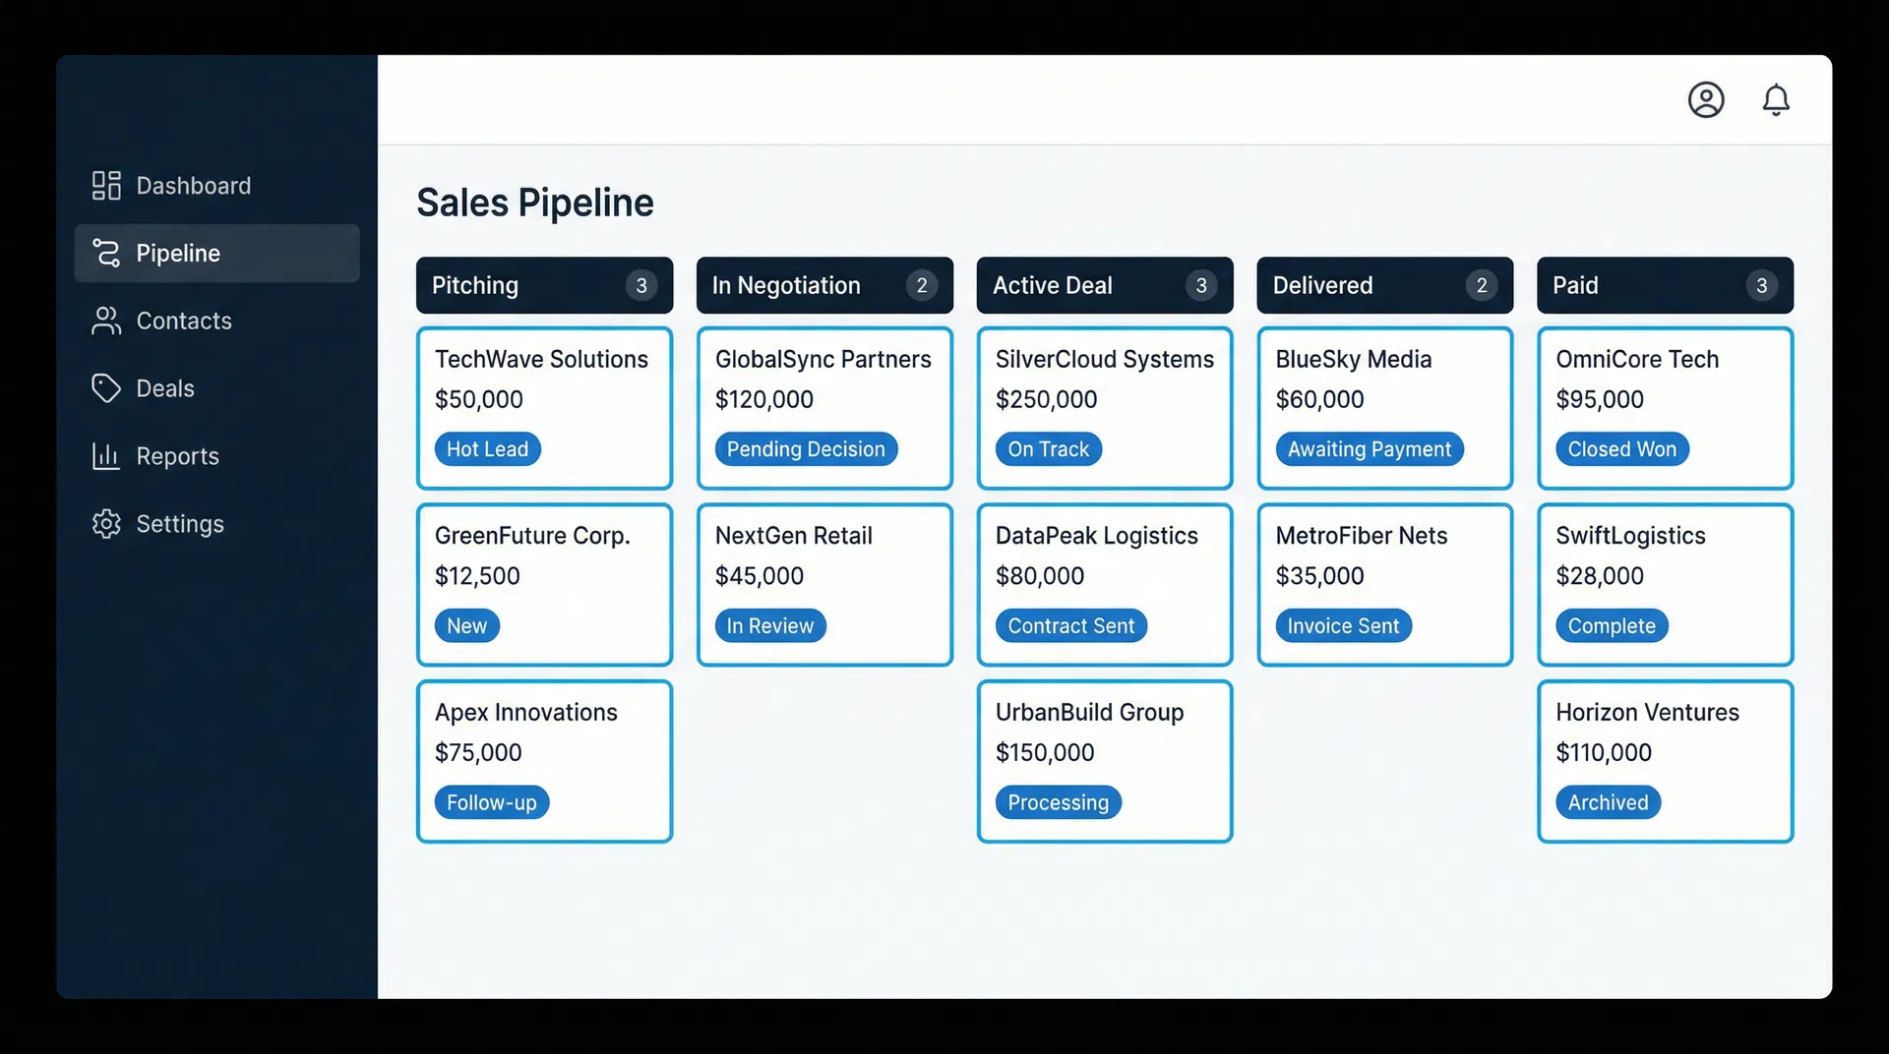Open Contacts via its people icon

click(x=105, y=321)
